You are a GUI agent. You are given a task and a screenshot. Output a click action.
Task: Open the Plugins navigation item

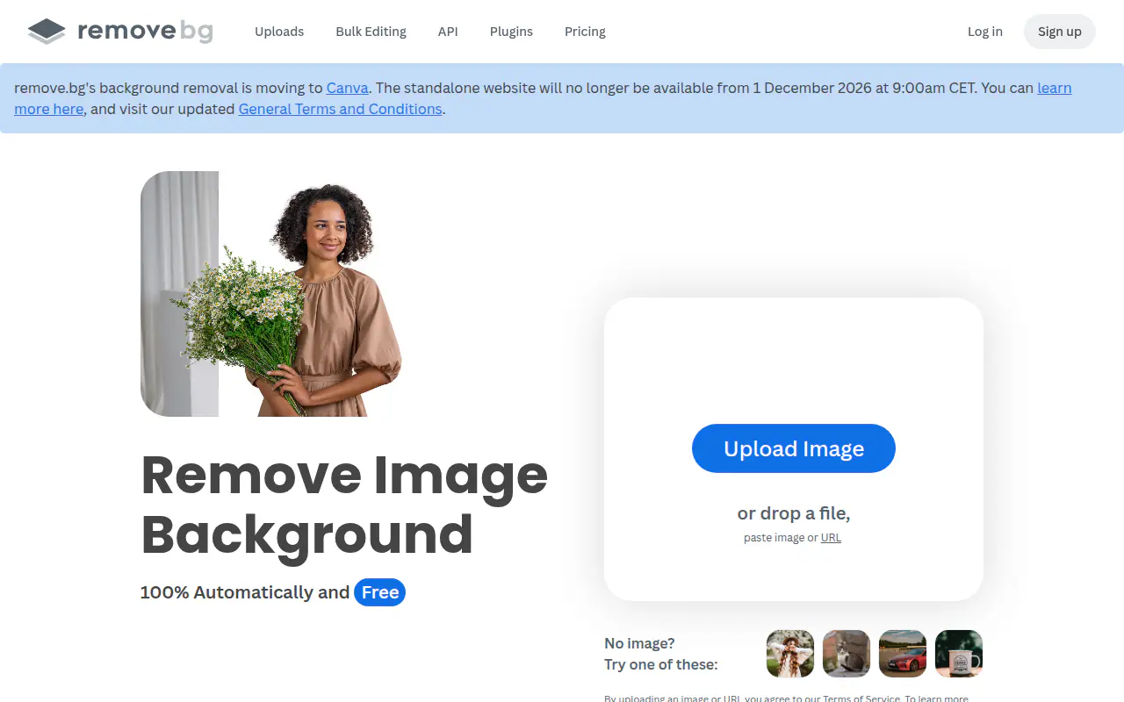[x=511, y=32]
